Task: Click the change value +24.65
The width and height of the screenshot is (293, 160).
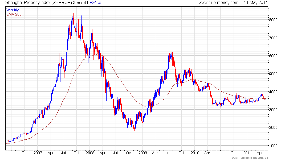Action: click(x=96, y=3)
